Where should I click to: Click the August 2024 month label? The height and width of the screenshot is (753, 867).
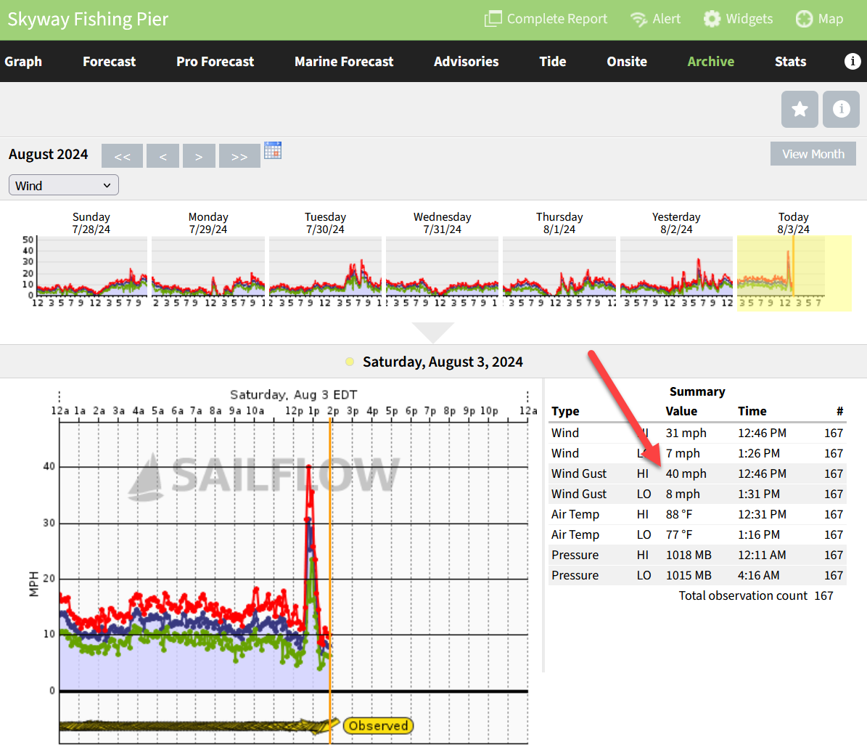click(x=48, y=155)
